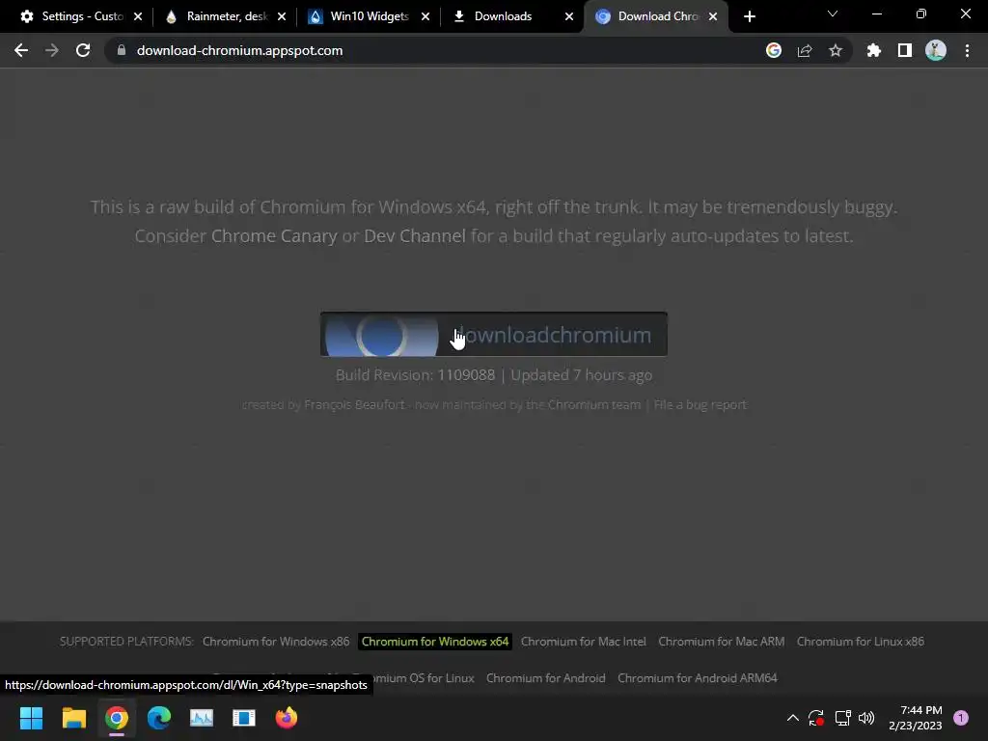Reload the Chromium download page
The width and height of the screenshot is (988, 741).
coord(83,50)
